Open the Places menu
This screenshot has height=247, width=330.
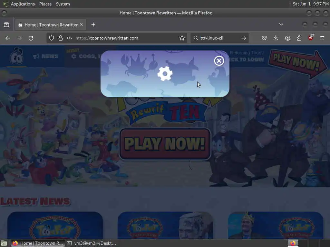click(45, 4)
